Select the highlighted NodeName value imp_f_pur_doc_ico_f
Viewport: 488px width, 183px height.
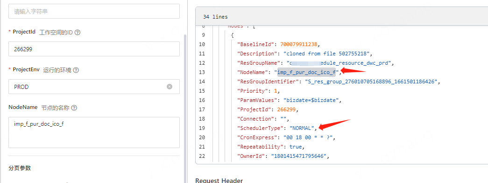pyautogui.click(x=306, y=72)
